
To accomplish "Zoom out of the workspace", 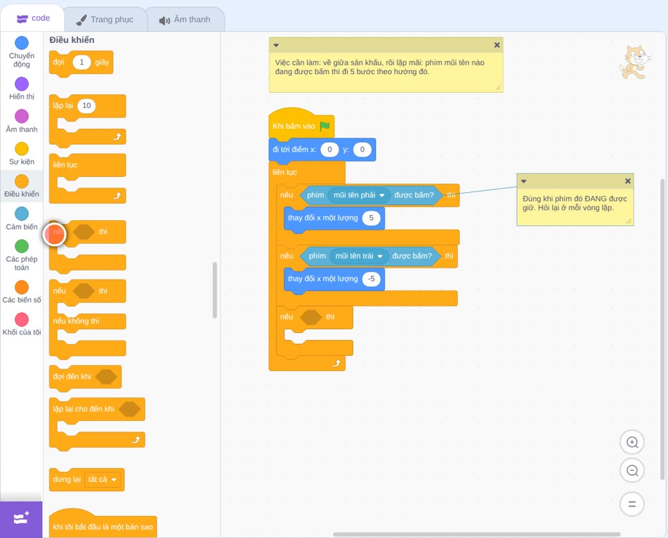I will (632, 471).
